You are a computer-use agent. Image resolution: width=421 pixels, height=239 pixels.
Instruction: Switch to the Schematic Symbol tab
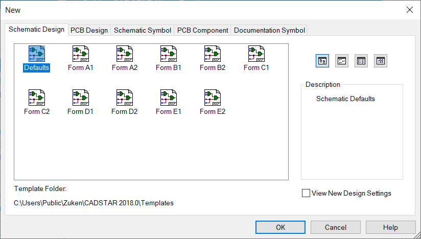143,30
